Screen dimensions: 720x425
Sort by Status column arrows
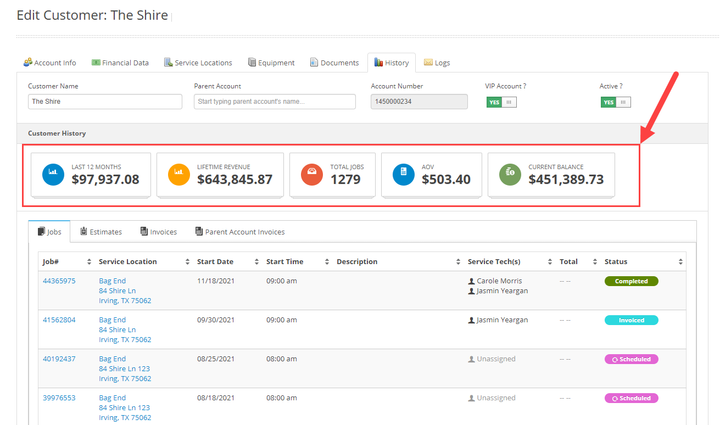(680, 262)
